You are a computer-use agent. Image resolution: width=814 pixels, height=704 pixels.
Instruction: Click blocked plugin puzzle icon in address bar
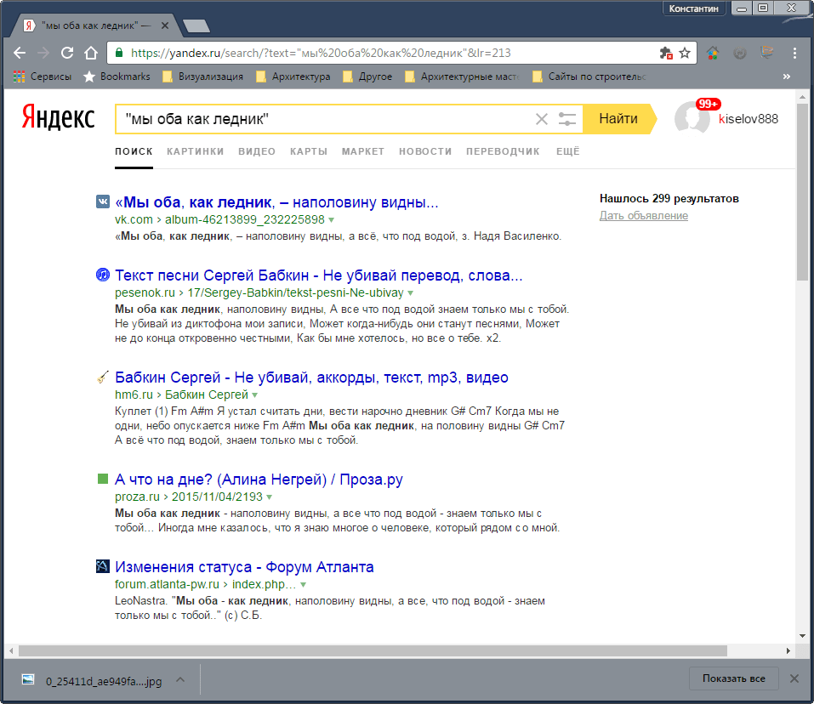(666, 53)
